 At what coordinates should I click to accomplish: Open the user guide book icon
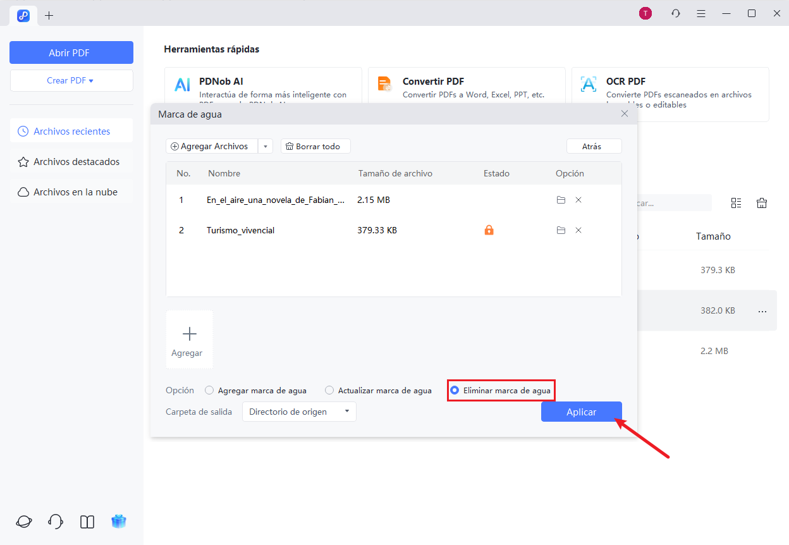tap(87, 522)
